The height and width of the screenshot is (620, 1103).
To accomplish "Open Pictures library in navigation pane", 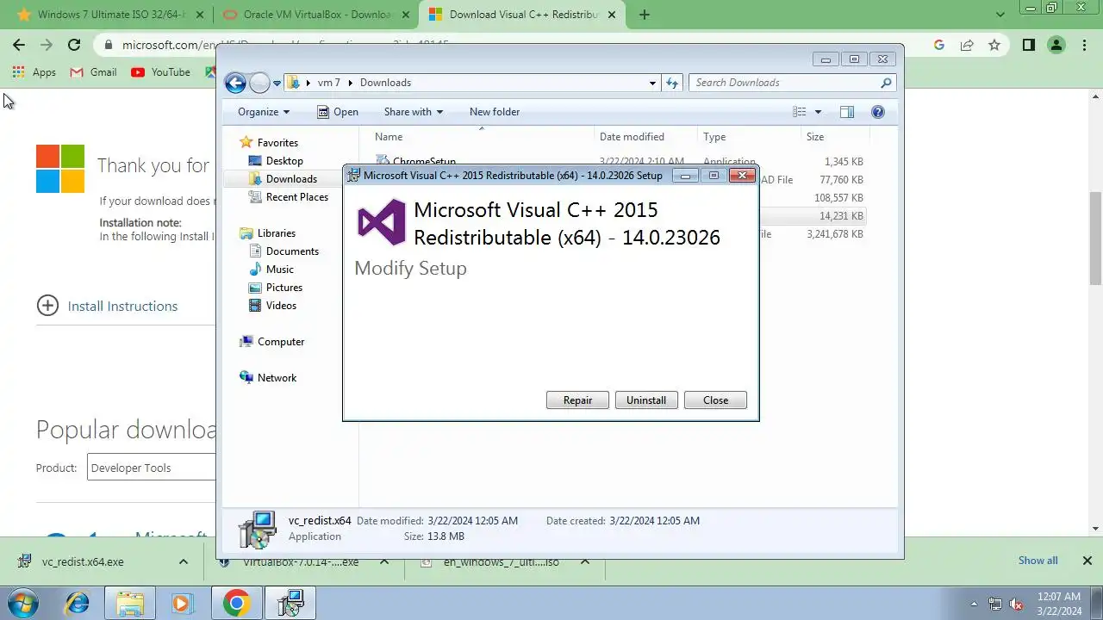I will pyautogui.click(x=284, y=288).
